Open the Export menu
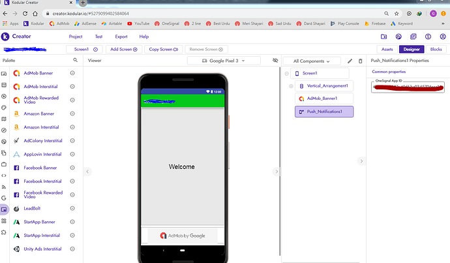 pos(121,37)
